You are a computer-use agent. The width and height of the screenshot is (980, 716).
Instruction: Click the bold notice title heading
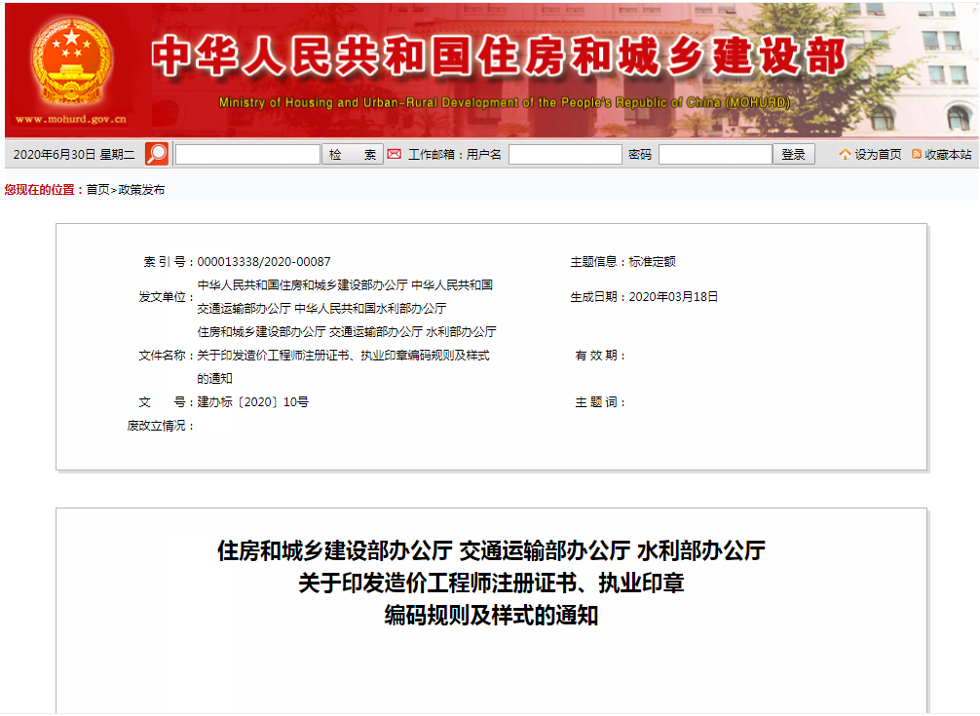491,584
